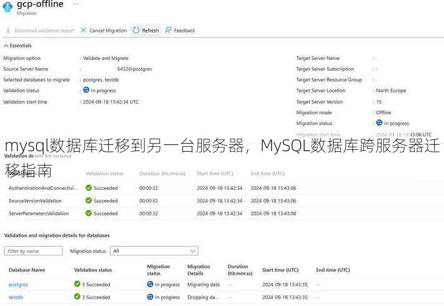The width and height of the screenshot is (444, 306).
Task: Click the postgres row migration in-progress icon
Action: pyautogui.click(x=150, y=284)
